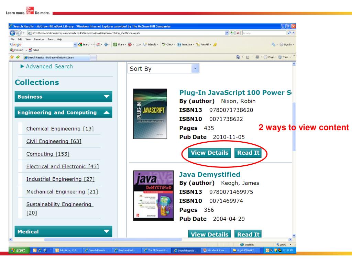
Task: Open the 200% zoom level control
Action: pos(284,244)
